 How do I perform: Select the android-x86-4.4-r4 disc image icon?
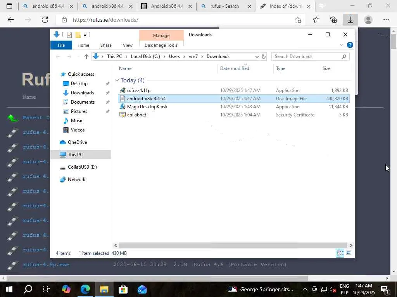click(123, 99)
